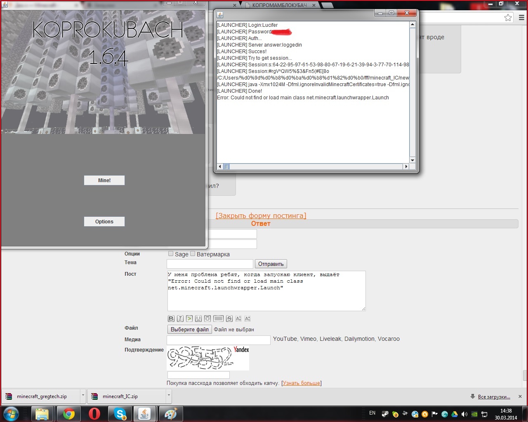Open Skype from the taskbar

(x=120, y=414)
